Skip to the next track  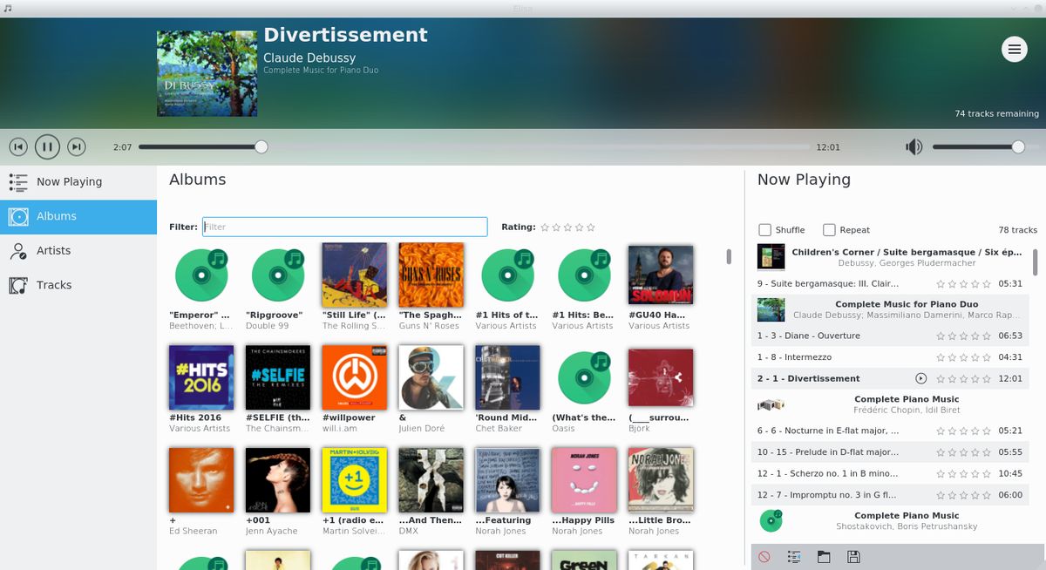[77, 146]
